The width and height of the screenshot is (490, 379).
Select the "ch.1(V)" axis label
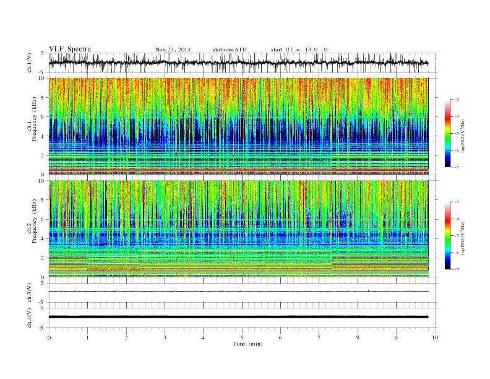tap(30, 64)
